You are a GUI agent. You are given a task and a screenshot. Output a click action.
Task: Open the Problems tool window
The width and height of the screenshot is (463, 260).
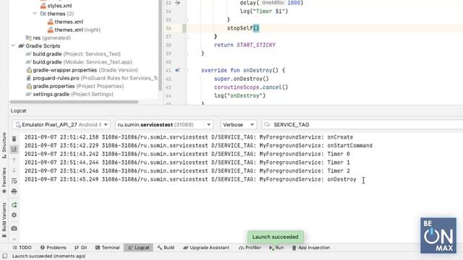pyautogui.click(x=53, y=248)
